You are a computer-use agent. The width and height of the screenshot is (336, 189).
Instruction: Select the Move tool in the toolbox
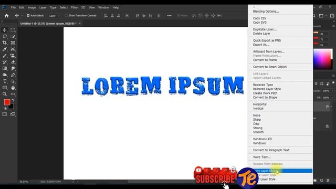coord(5,30)
